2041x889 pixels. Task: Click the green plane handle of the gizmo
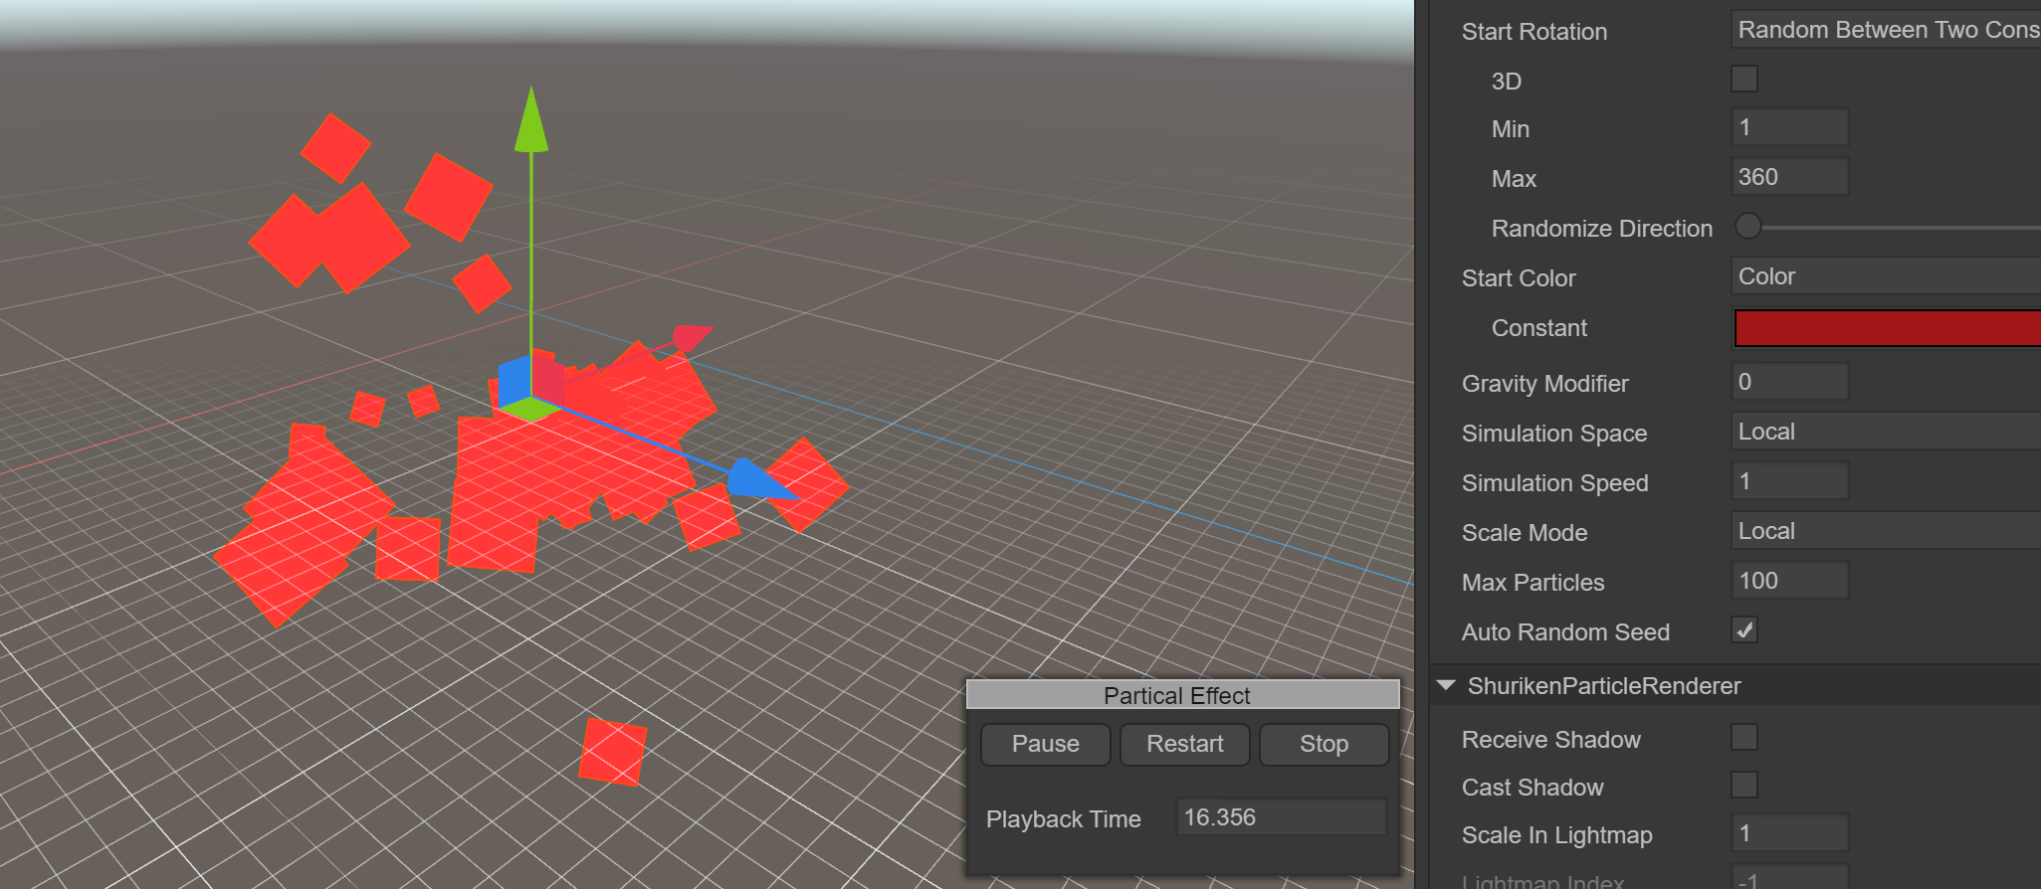[530, 408]
